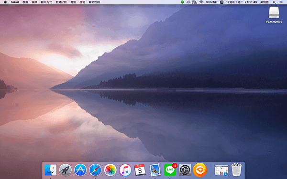Screen dimensions: 287x179
Task: Launch the App Store from Dock
Action: coord(80,170)
